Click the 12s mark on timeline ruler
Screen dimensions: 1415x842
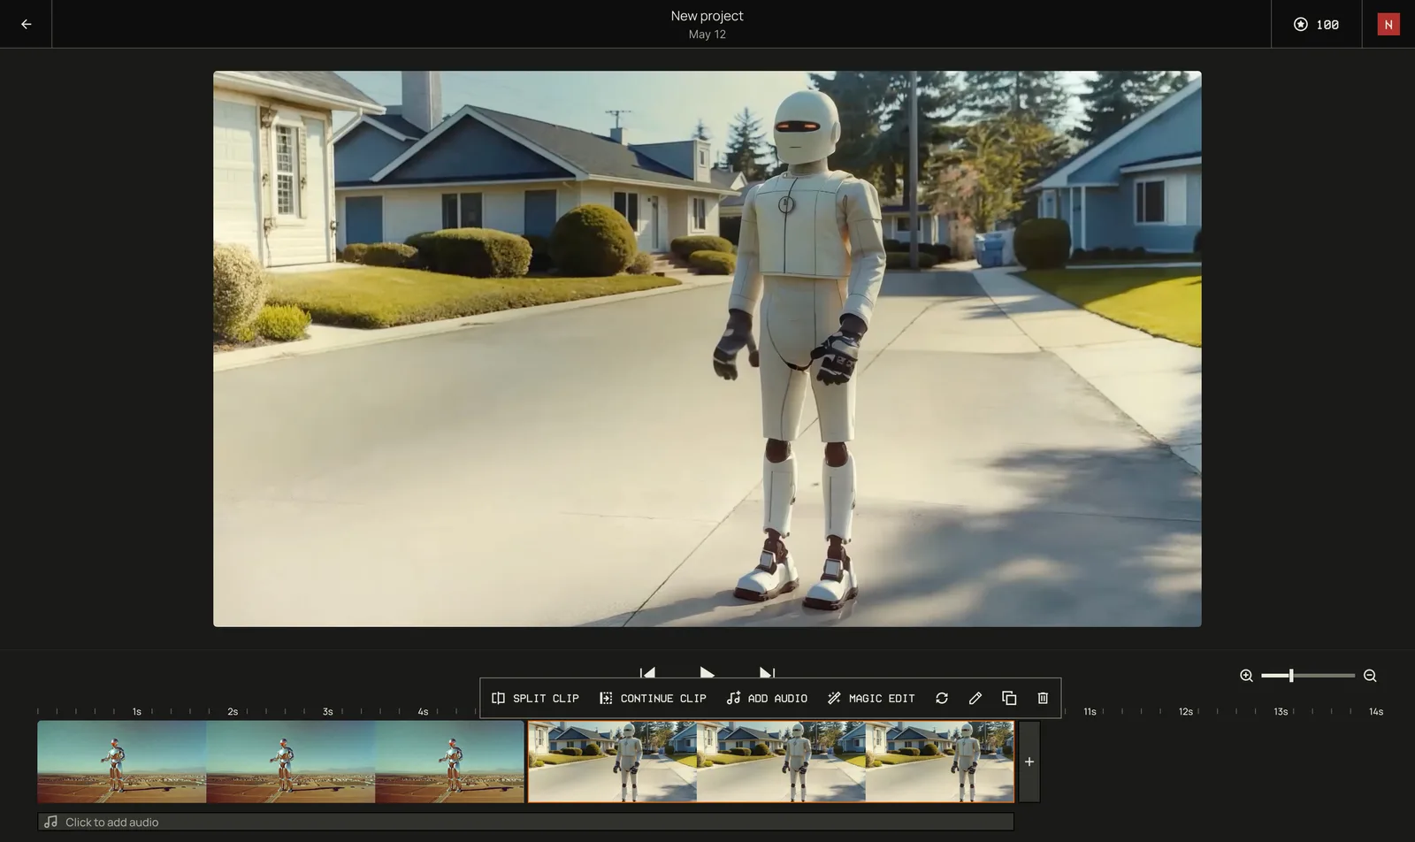[x=1186, y=711]
